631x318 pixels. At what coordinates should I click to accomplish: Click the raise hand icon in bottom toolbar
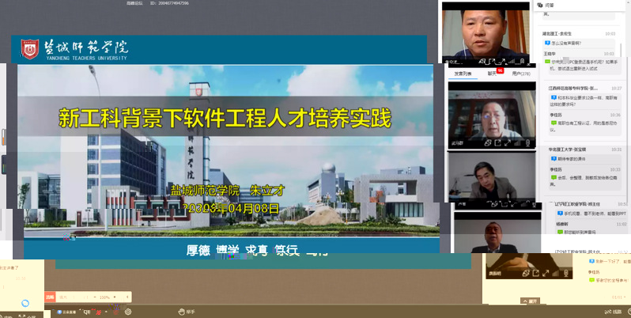[182, 312]
